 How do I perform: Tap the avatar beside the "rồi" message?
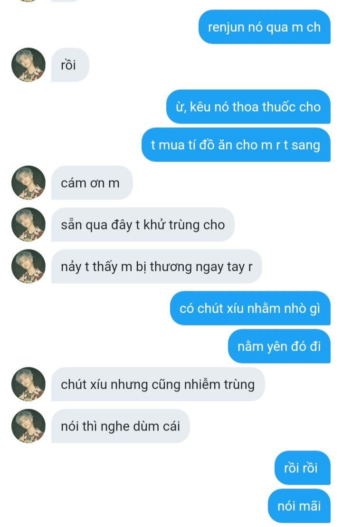pos(28,65)
